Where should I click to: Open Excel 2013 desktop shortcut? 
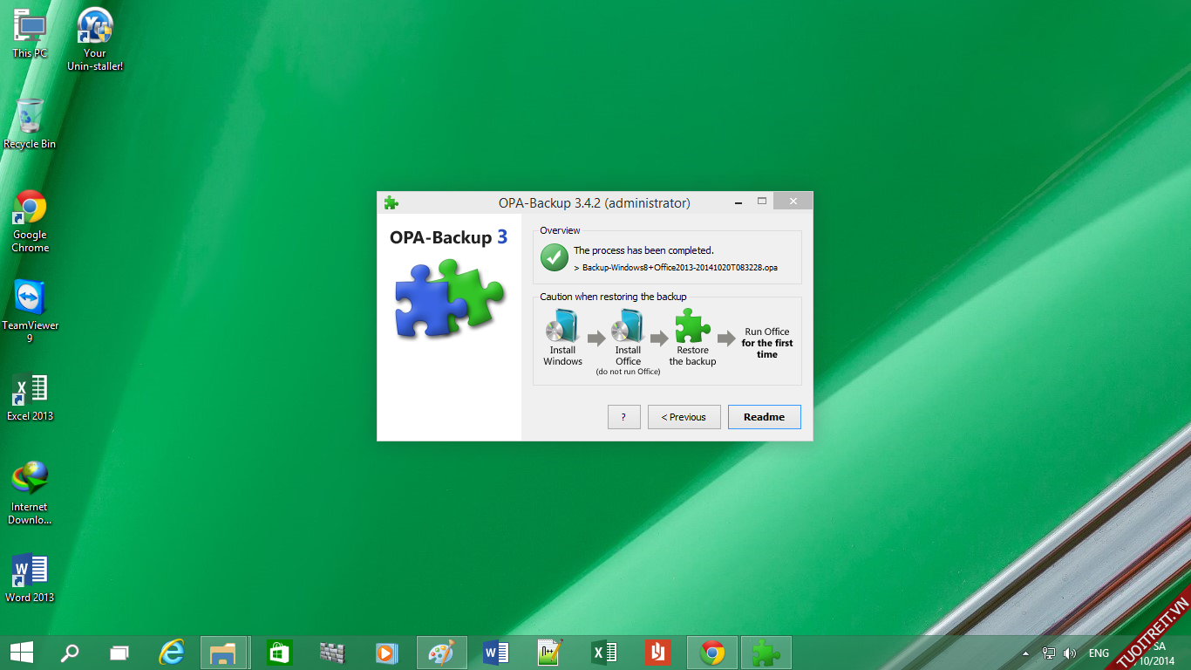[x=30, y=390]
